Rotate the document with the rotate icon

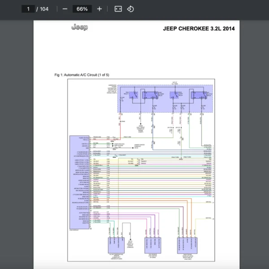(130, 9)
